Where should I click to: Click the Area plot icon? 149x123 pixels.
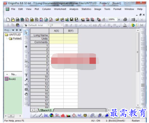pos(68,115)
